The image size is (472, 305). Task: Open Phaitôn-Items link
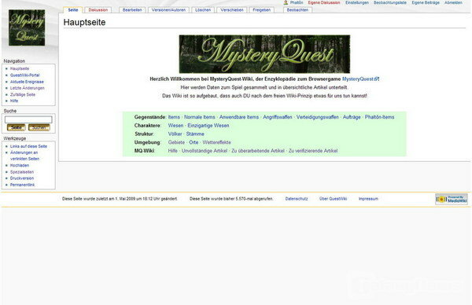click(379, 117)
